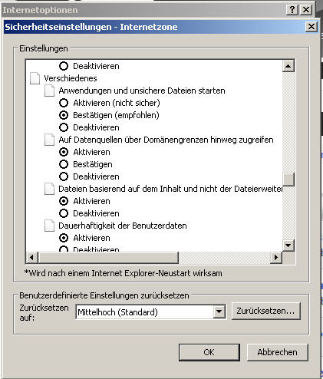
Task: Click the Mittelhoch (Standard) combo box
Action: pyautogui.click(x=151, y=311)
